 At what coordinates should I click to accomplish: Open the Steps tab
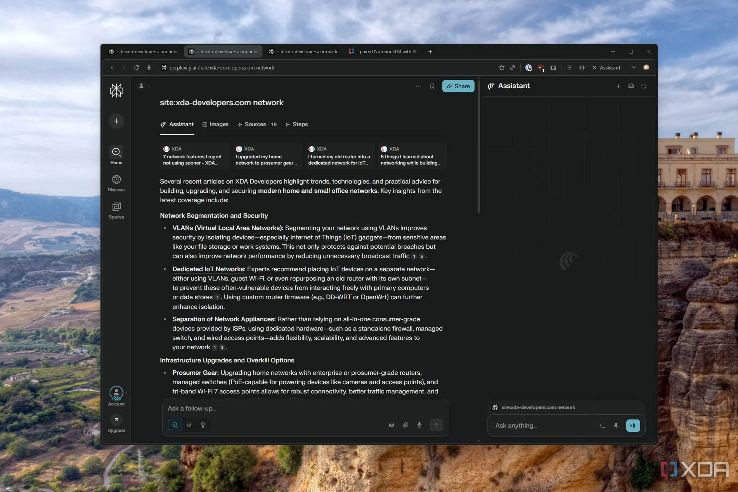point(296,125)
